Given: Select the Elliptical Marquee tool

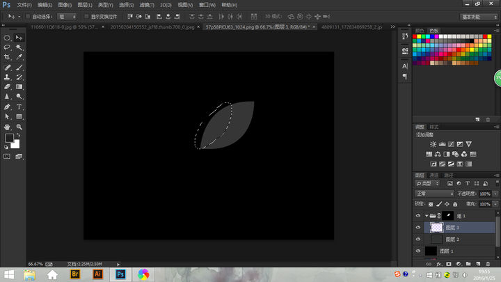Looking at the screenshot, I should coord(7,38).
